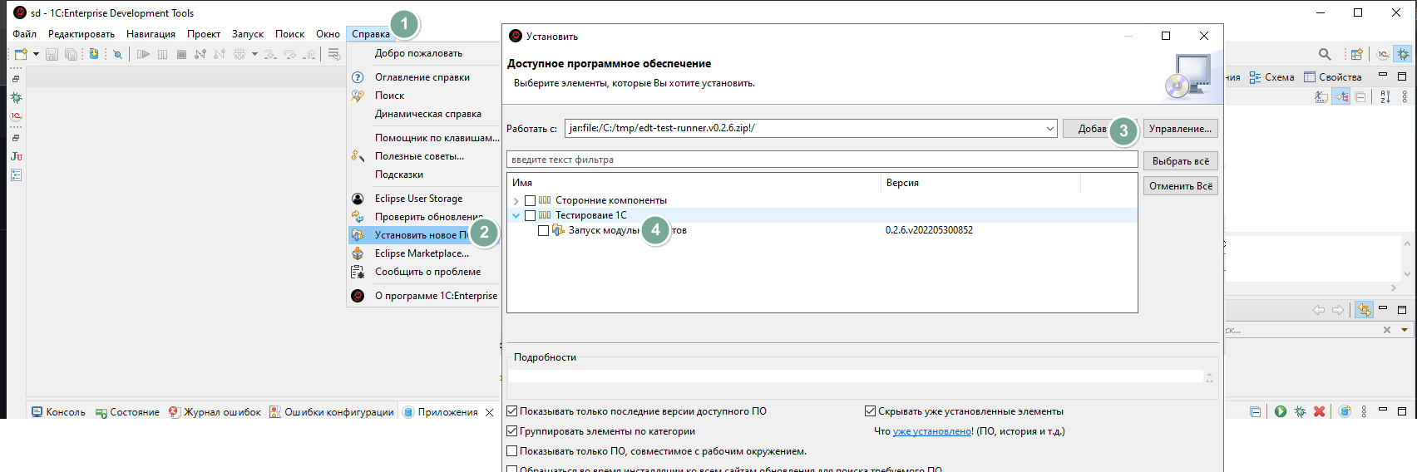Open the Справка menu
This screenshot has width=1417, height=472.
click(x=370, y=34)
